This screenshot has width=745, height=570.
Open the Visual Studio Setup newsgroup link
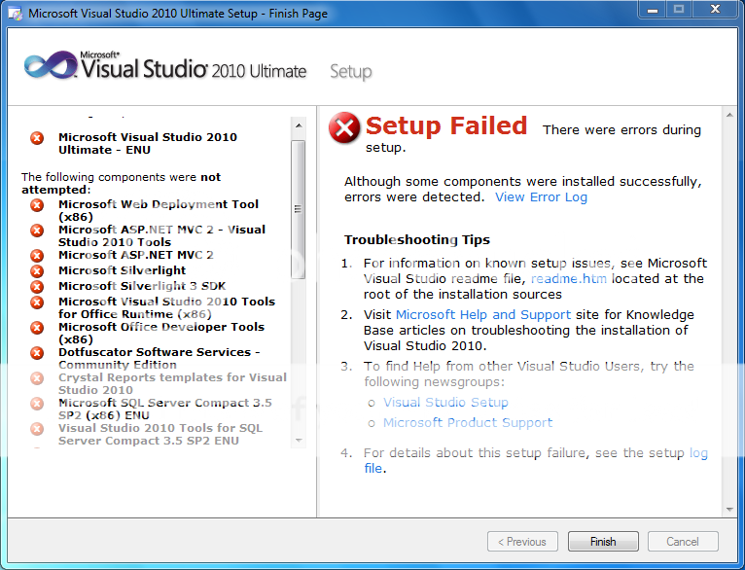(x=445, y=403)
